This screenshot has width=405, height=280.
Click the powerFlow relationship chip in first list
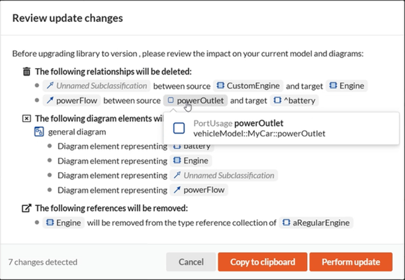pos(72,101)
